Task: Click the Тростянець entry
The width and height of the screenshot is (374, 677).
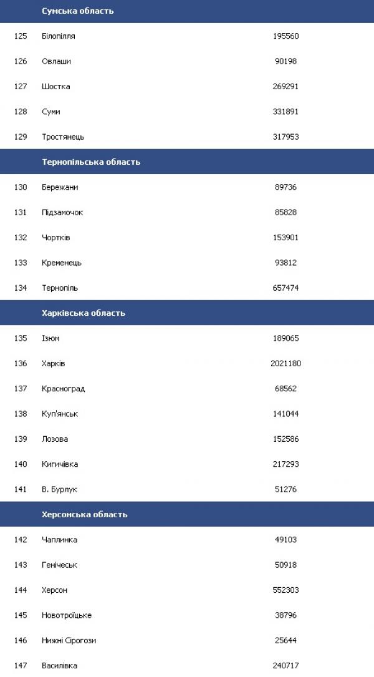Action: click(x=63, y=137)
